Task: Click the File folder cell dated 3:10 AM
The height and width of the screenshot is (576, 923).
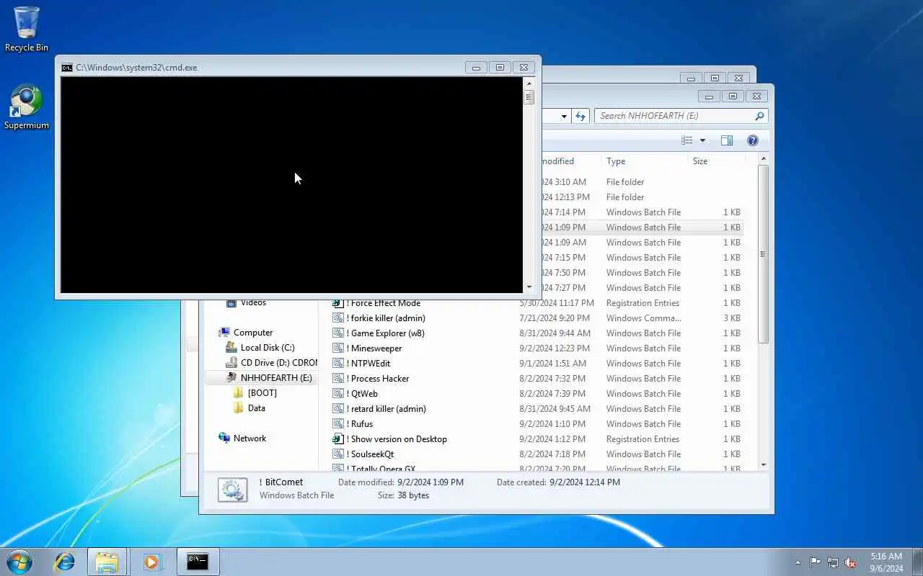Action: [625, 182]
